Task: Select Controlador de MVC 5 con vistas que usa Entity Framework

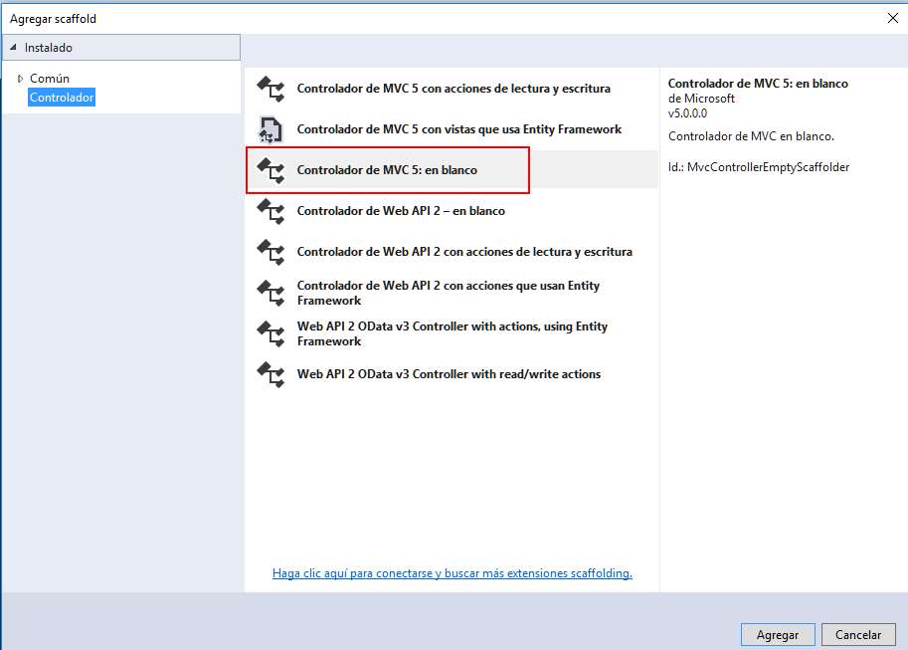Action: 459,129
